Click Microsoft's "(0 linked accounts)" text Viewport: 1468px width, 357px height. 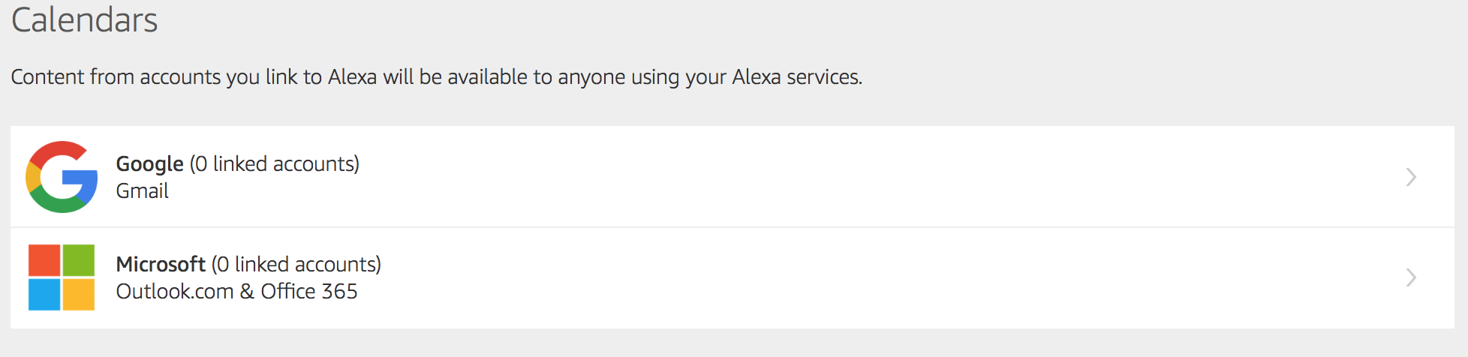[x=296, y=264]
